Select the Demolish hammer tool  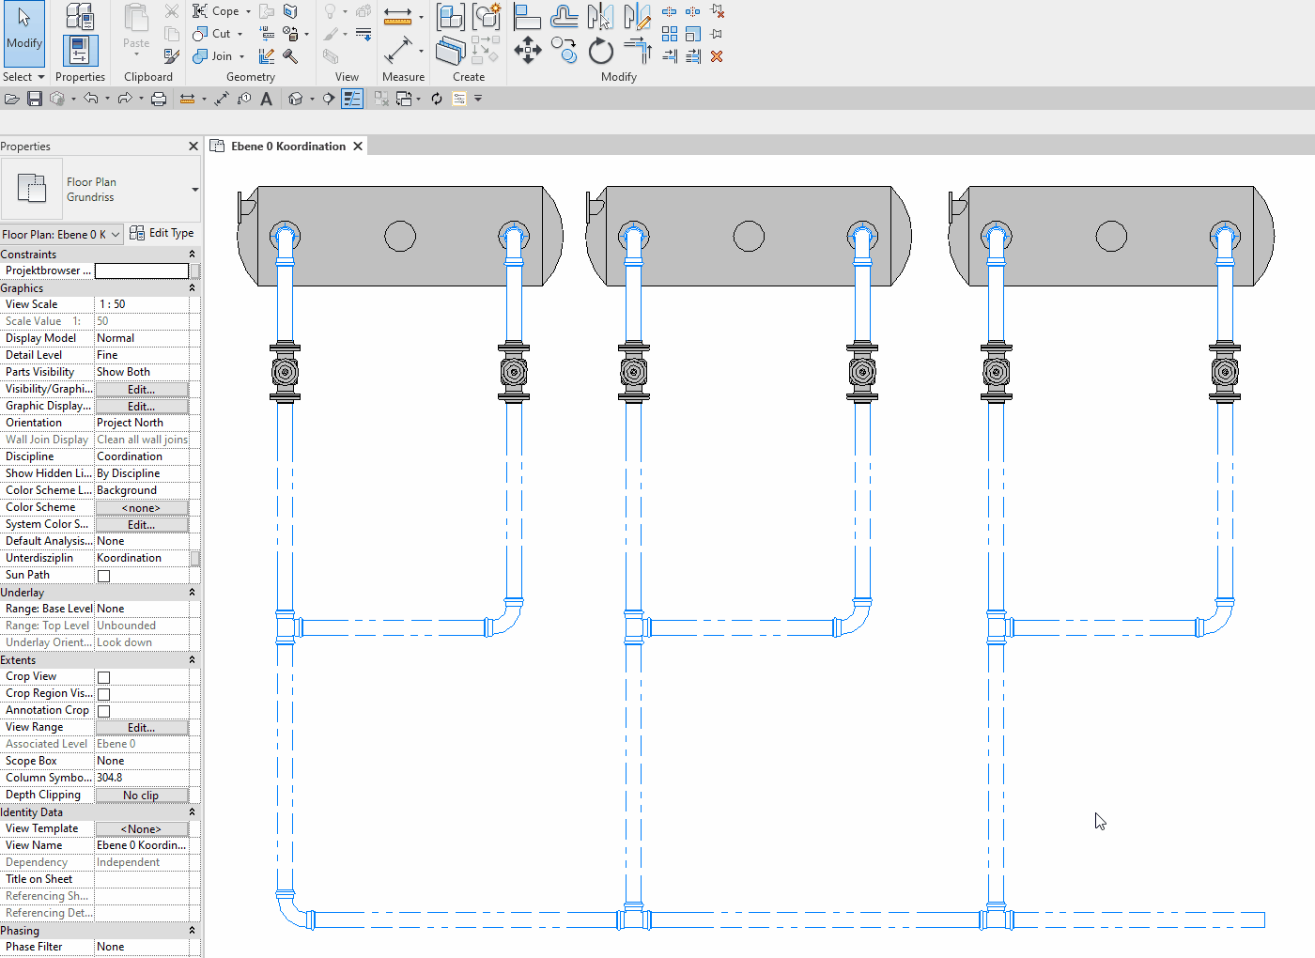[290, 56]
